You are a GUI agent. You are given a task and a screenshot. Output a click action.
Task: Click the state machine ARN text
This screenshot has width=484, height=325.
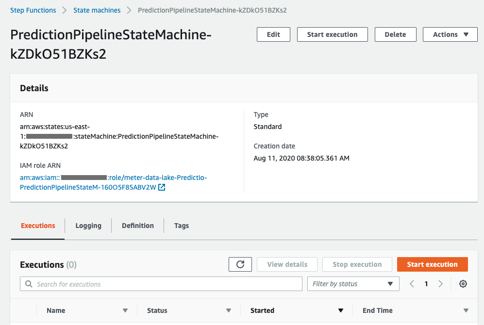pos(119,136)
